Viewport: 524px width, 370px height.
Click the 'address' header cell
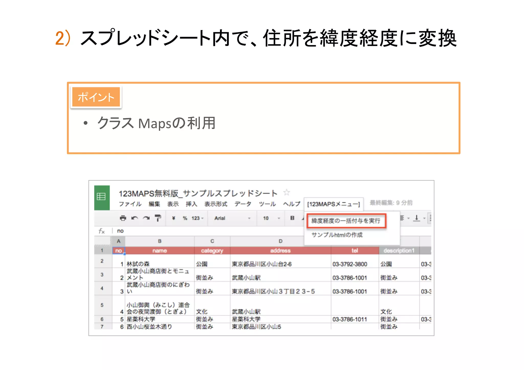coord(280,251)
